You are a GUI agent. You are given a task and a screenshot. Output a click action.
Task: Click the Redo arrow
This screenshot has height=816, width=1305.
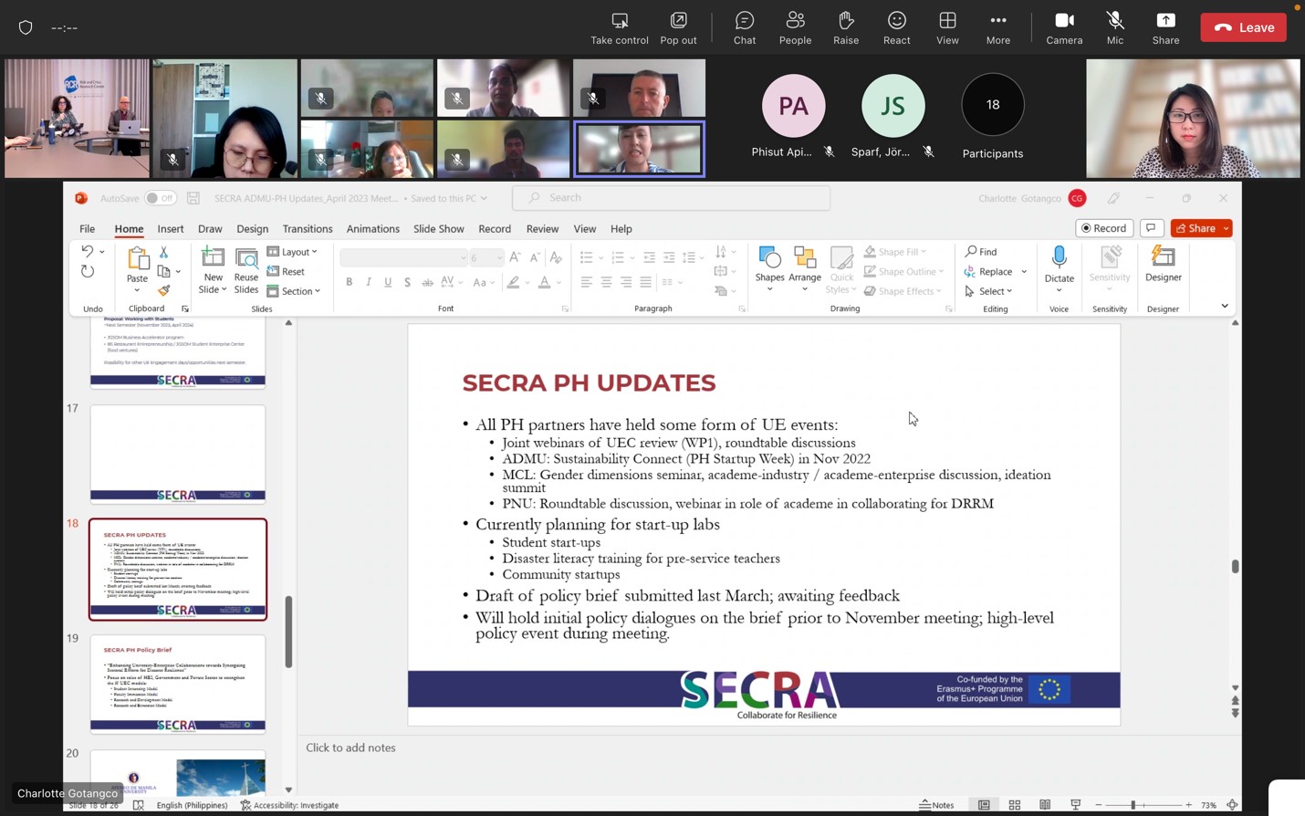(x=88, y=272)
